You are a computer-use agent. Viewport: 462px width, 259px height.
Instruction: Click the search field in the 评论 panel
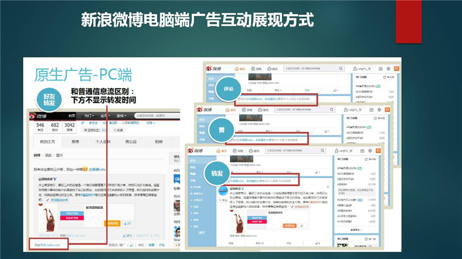[314, 68]
